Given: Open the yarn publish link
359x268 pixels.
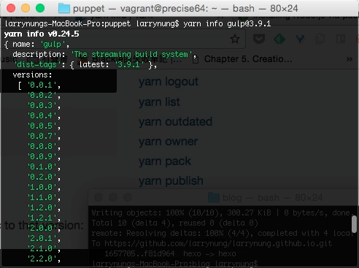Looking at the screenshot, I should pos(171,181).
